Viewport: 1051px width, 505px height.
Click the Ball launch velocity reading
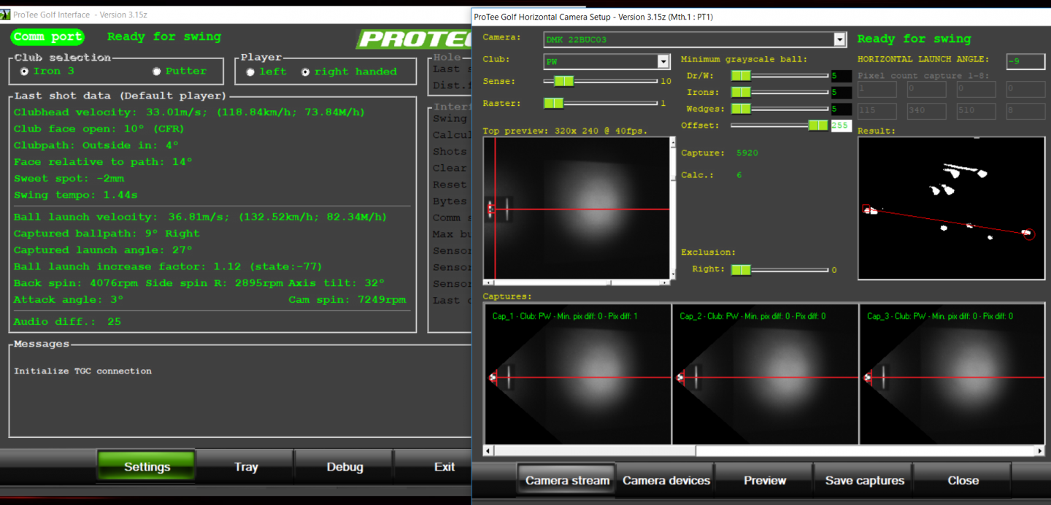(200, 217)
